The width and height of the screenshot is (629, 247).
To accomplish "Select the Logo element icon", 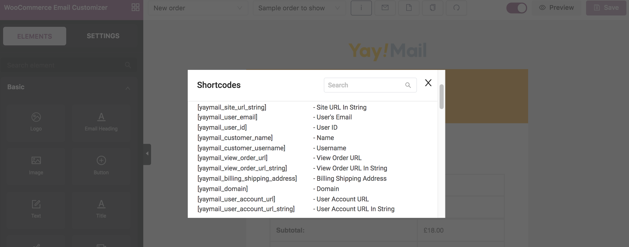I will 36,117.
